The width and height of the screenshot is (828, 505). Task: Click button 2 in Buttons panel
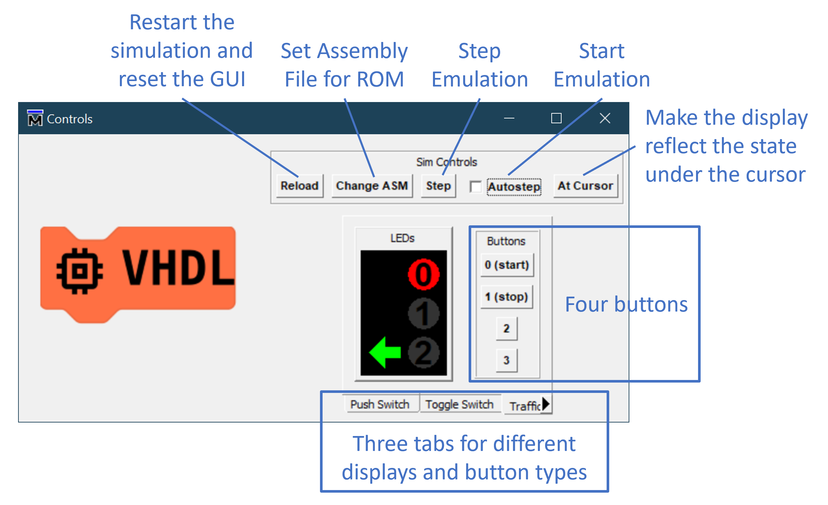(x=505, y=328)
